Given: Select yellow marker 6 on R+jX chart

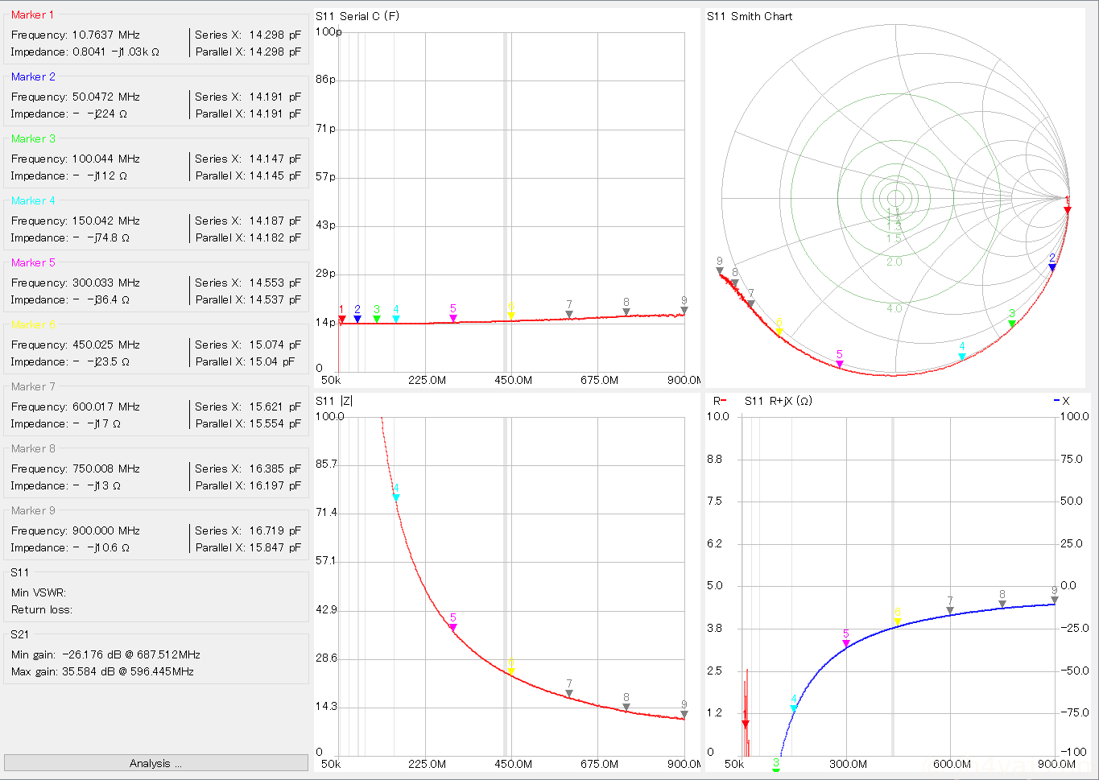Looking at the screenshot, I should click(x=898, y=622).
